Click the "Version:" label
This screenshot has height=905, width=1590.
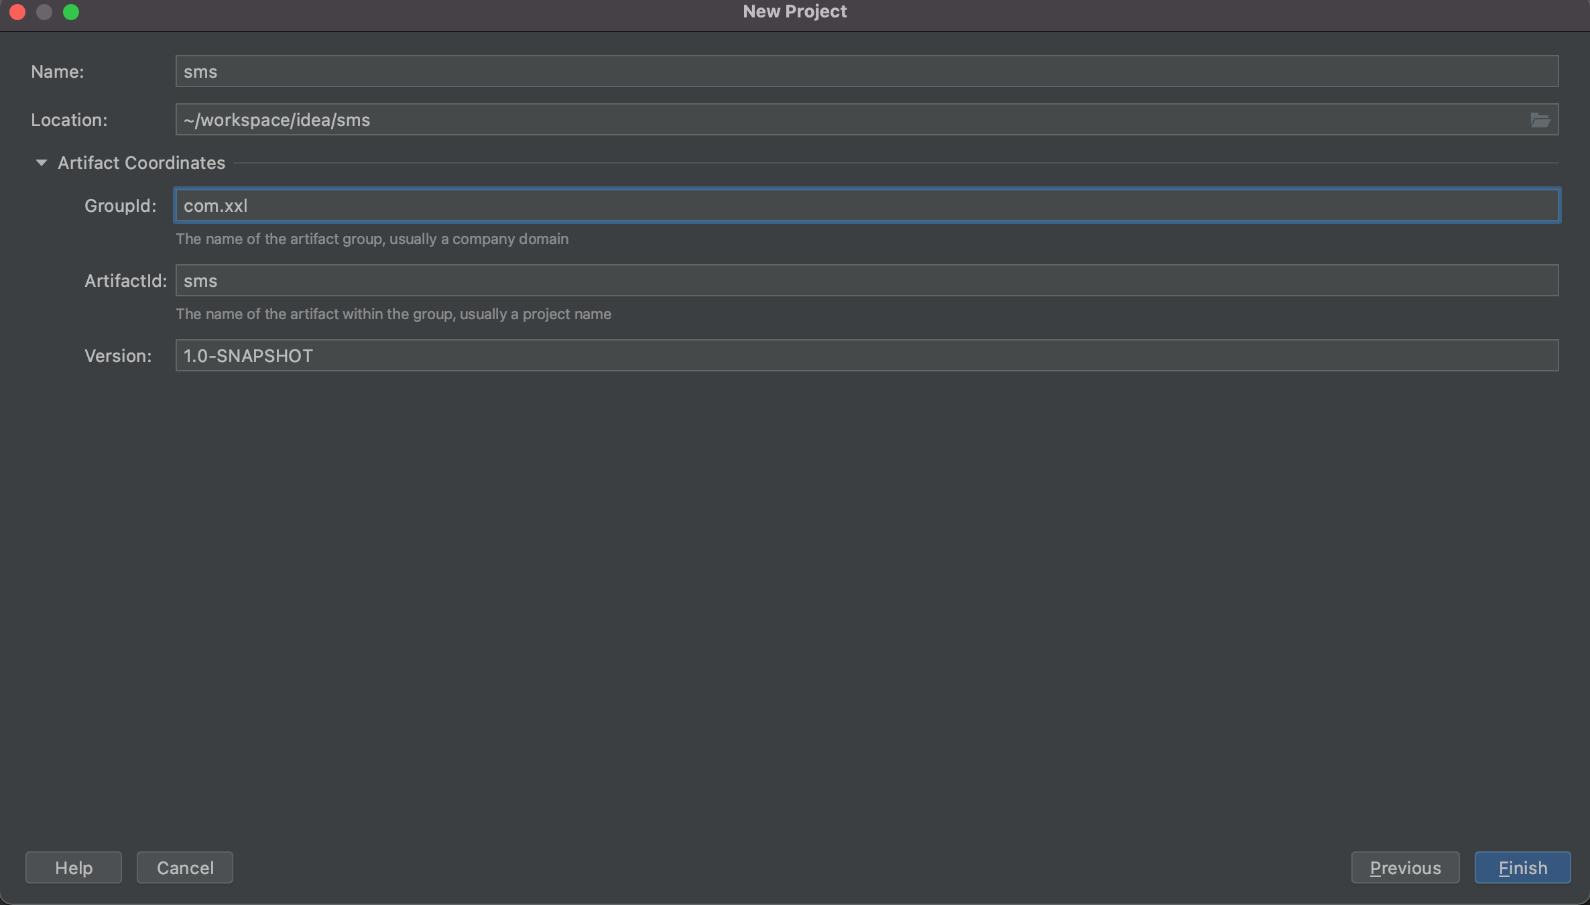[118, 356]
